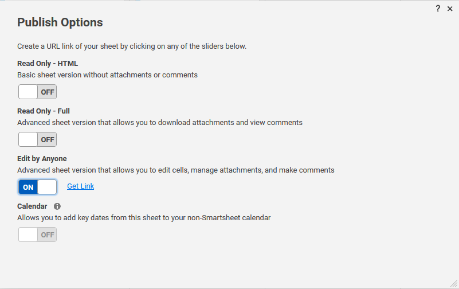This screenshot has height=289, width=459.
Task: Close the Publish Options dialog
Action: (450, 9)
